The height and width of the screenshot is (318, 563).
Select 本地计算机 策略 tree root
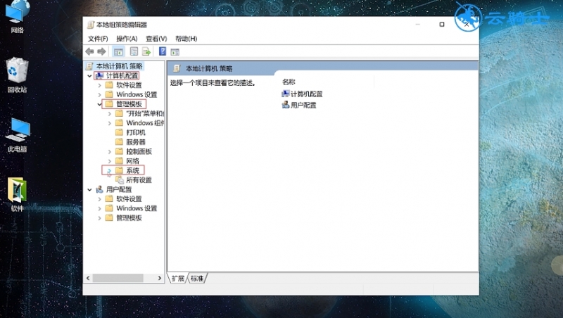(119, 66)
